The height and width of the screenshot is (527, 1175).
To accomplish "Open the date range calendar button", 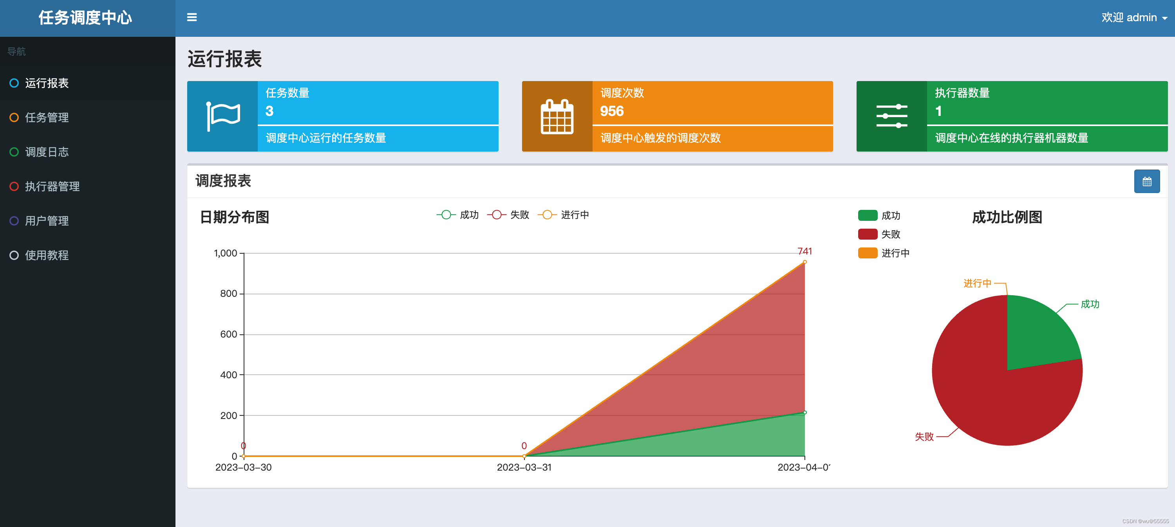I will (1147, 181).
